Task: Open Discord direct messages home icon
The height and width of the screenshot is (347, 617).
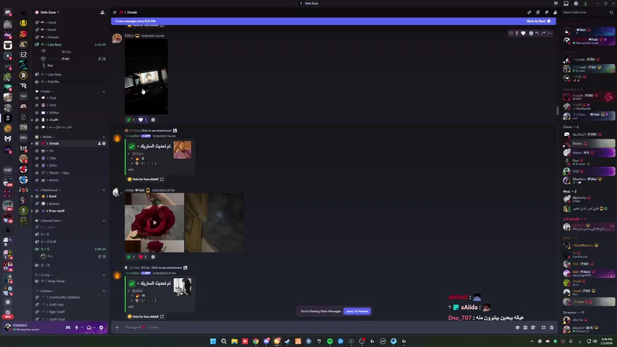Action: click(x=8, y=13)
